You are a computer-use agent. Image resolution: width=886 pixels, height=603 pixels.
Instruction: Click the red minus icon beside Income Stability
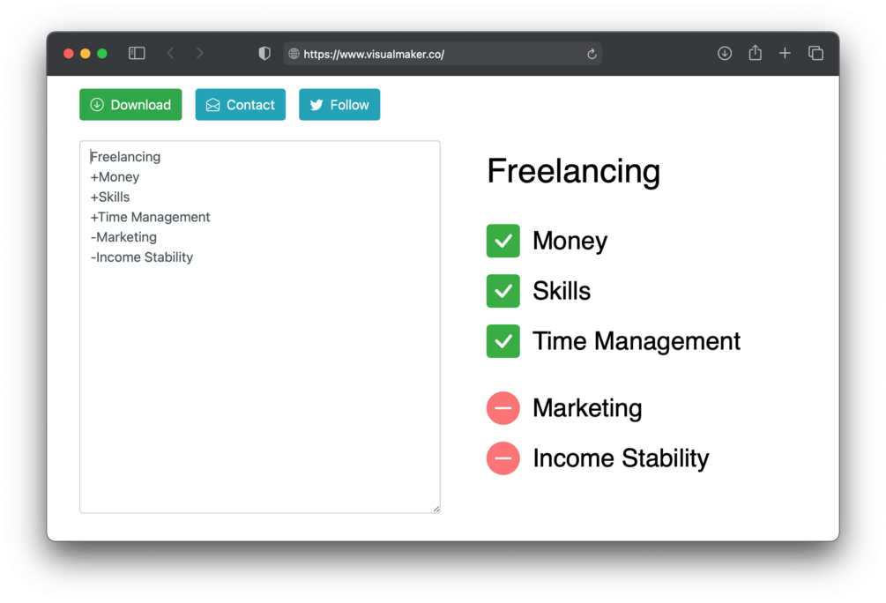503,458
